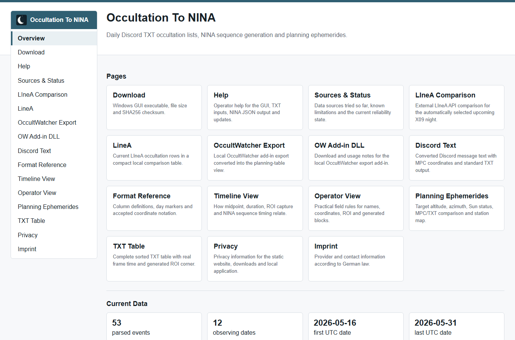Open OccultWatcher Export in sidebar
Screen dimensions: 515x340
tap(54, 122)
